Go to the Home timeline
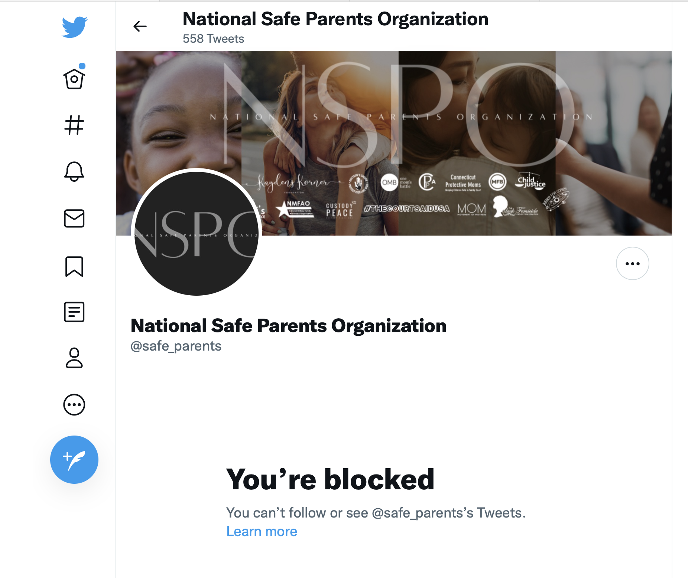The image size is (688, 578). point(74,79)
